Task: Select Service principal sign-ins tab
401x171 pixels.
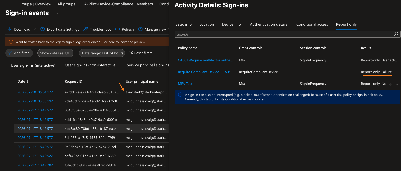Action: [x=148, y=65]
